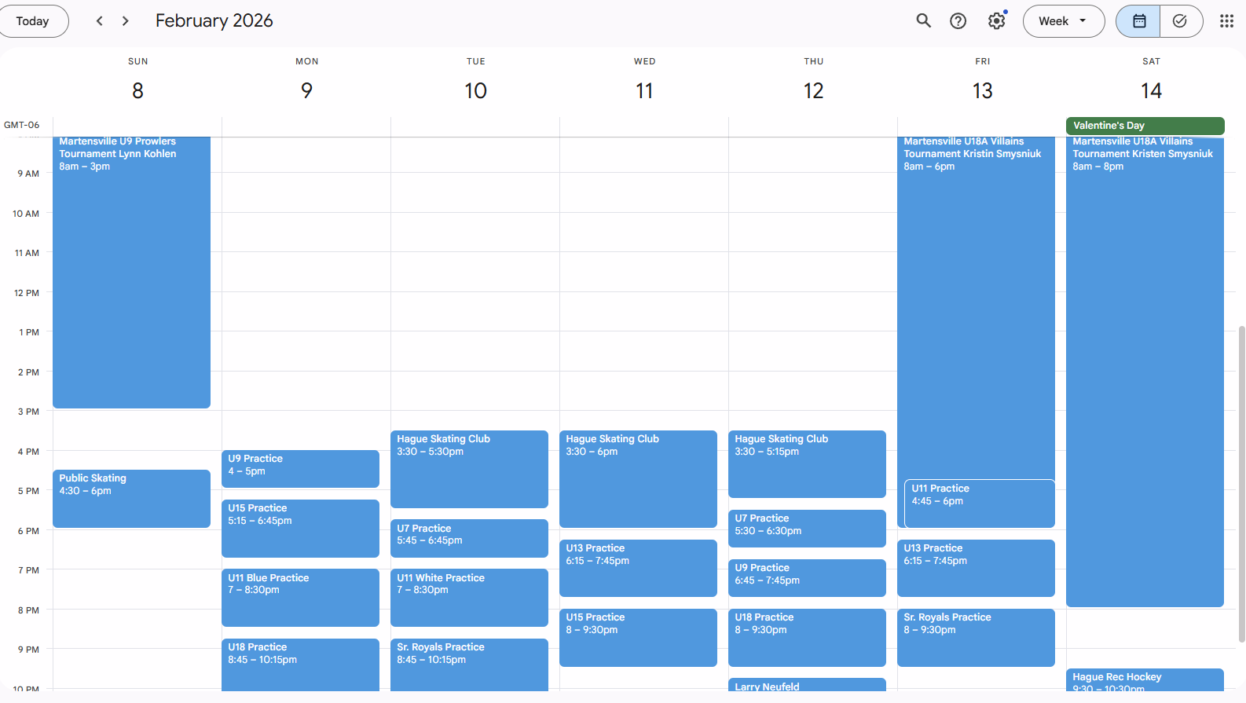Open the calendar search magnifier

pos(923,21)
